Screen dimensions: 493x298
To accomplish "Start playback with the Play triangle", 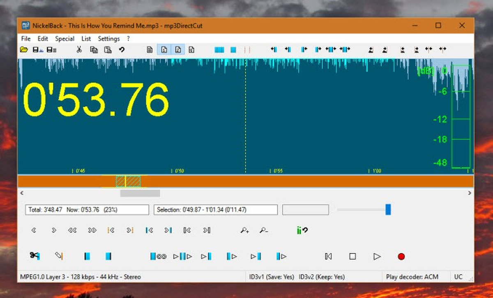I will click(x=377, y=256).
